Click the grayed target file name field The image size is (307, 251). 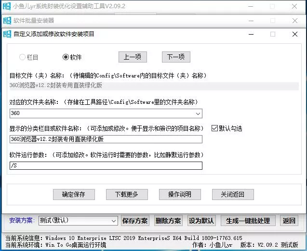[x=154, y=86]
